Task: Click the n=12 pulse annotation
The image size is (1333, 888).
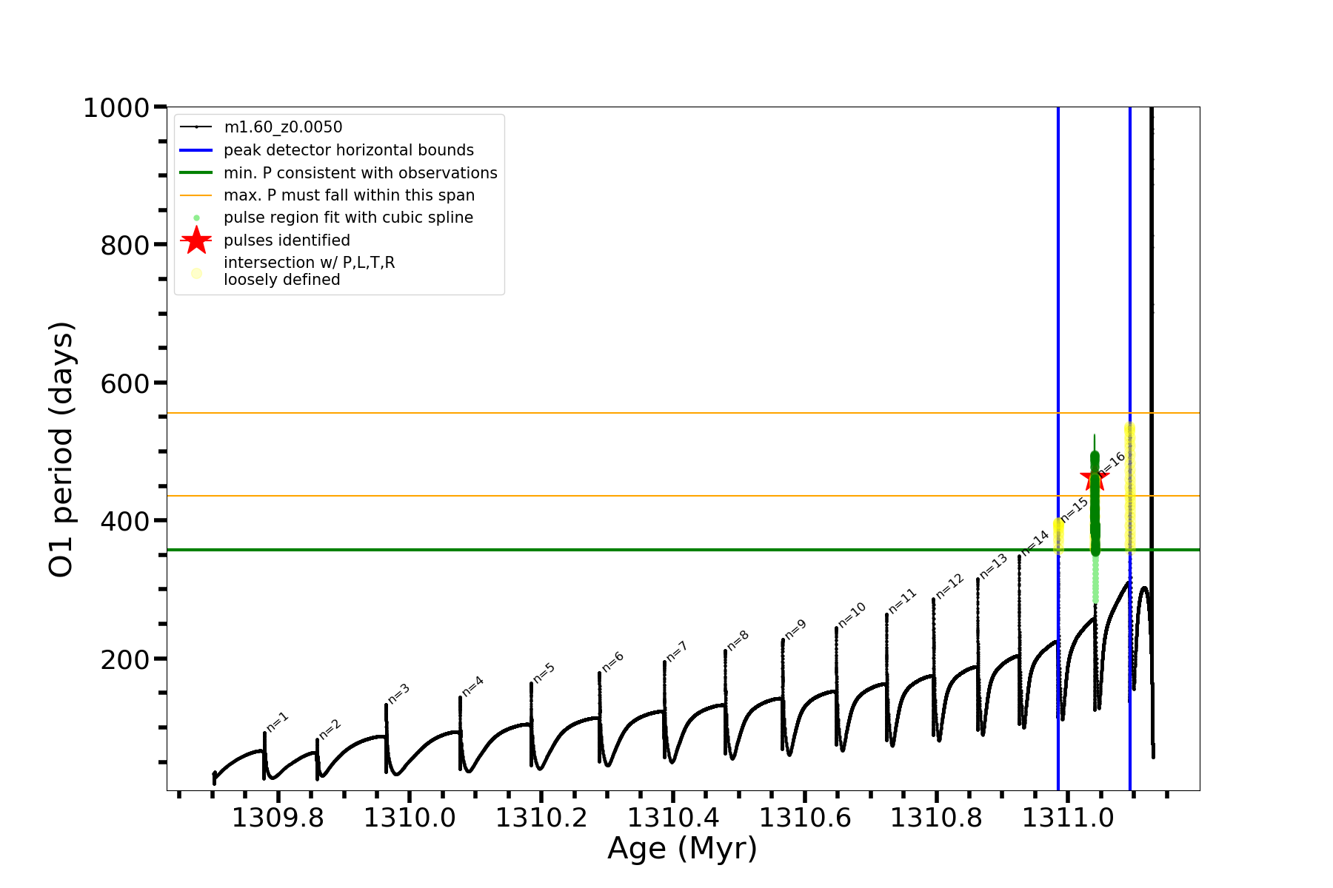Action: click(949, 585)
